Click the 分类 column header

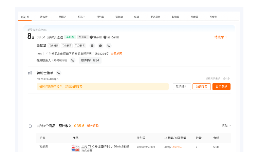click(42, 138)
